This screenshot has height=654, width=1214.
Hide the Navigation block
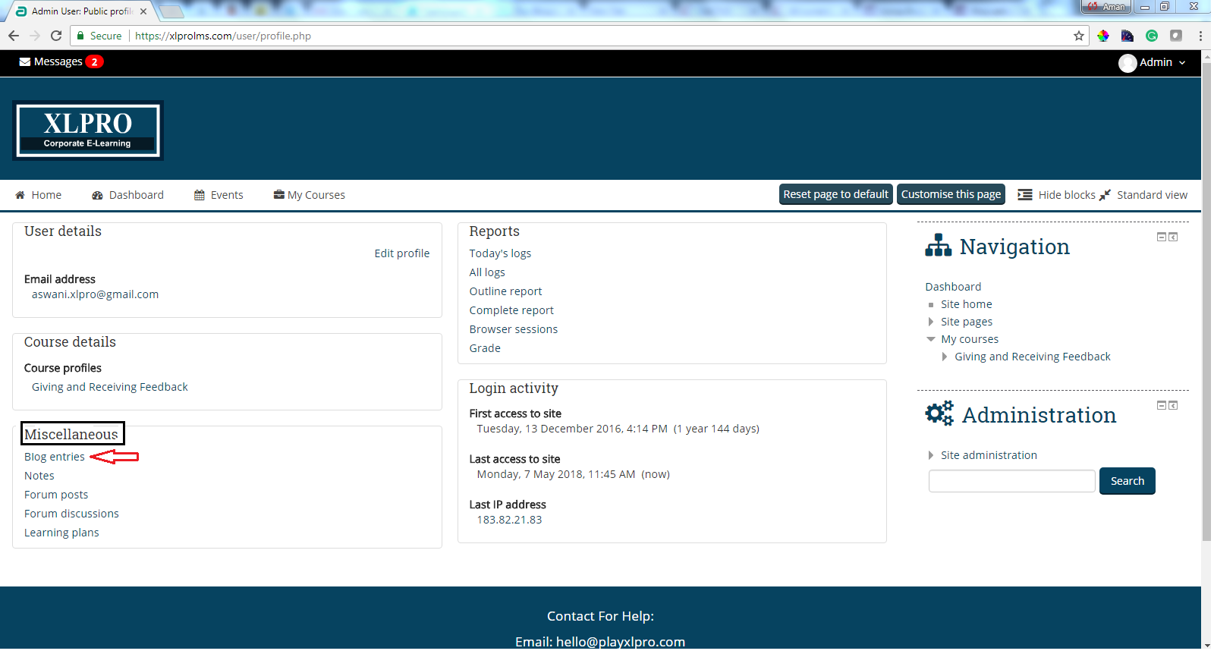coord(1161,237)
